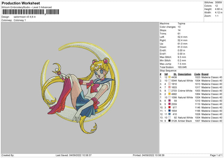Click thread code '1007'

[197, 121]
